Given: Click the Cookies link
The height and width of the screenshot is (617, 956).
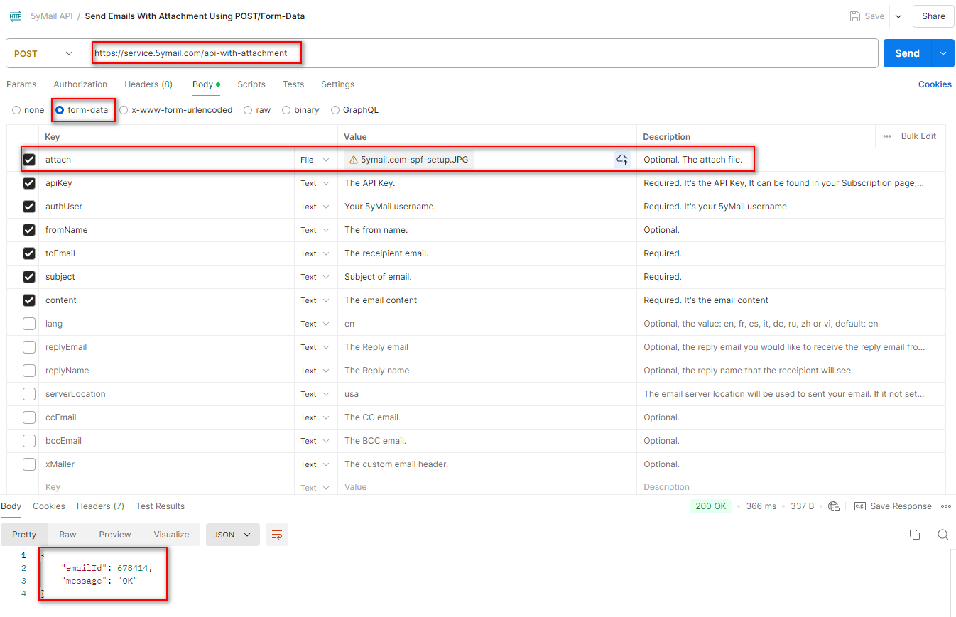Looking at the screenshot, I should (x=935, y=84).
